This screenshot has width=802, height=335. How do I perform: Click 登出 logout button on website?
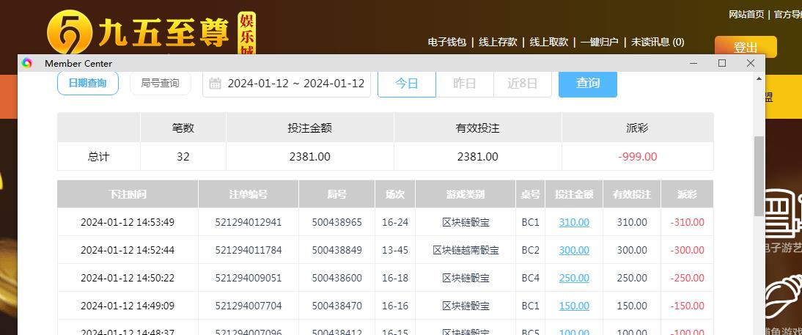click(746, 47)
